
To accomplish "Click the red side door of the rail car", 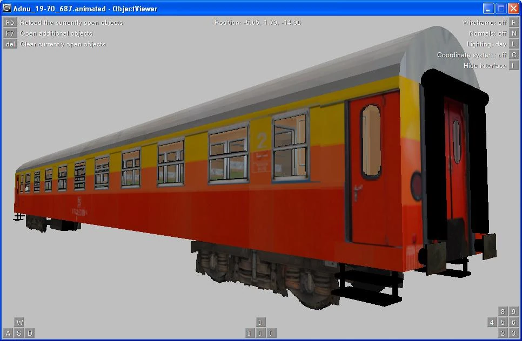I will click(374, 169).
